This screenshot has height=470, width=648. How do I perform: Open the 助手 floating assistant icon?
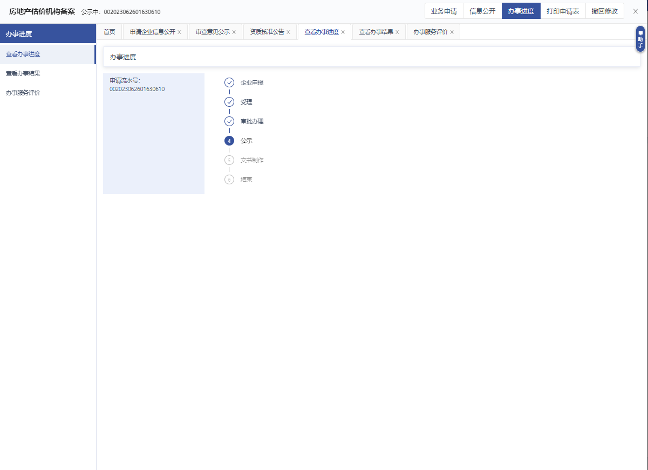pos(640,39)
